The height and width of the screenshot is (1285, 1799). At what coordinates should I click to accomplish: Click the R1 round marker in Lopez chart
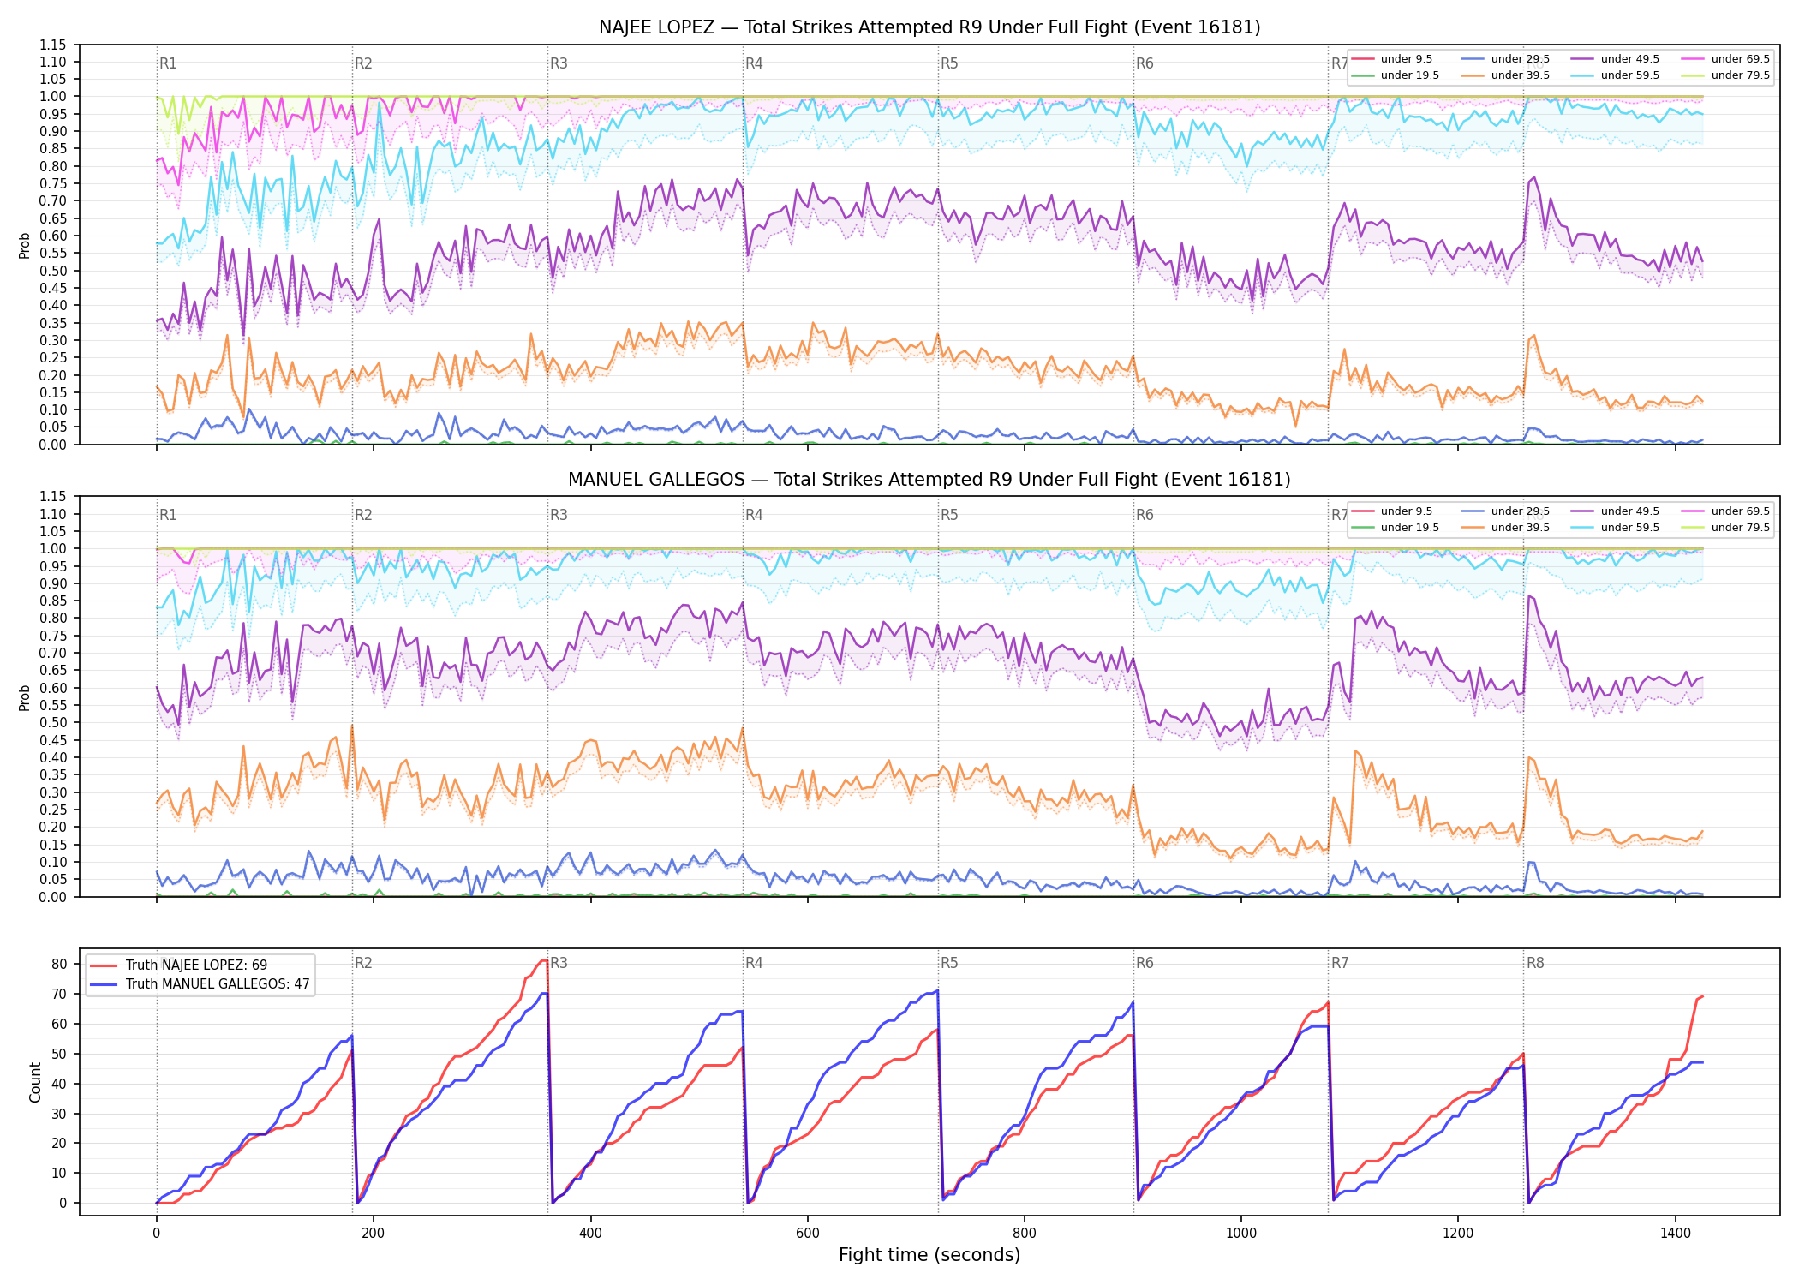tap(168, 63)
